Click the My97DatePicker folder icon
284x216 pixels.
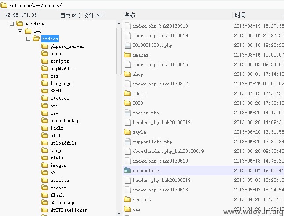coord(44,210)
